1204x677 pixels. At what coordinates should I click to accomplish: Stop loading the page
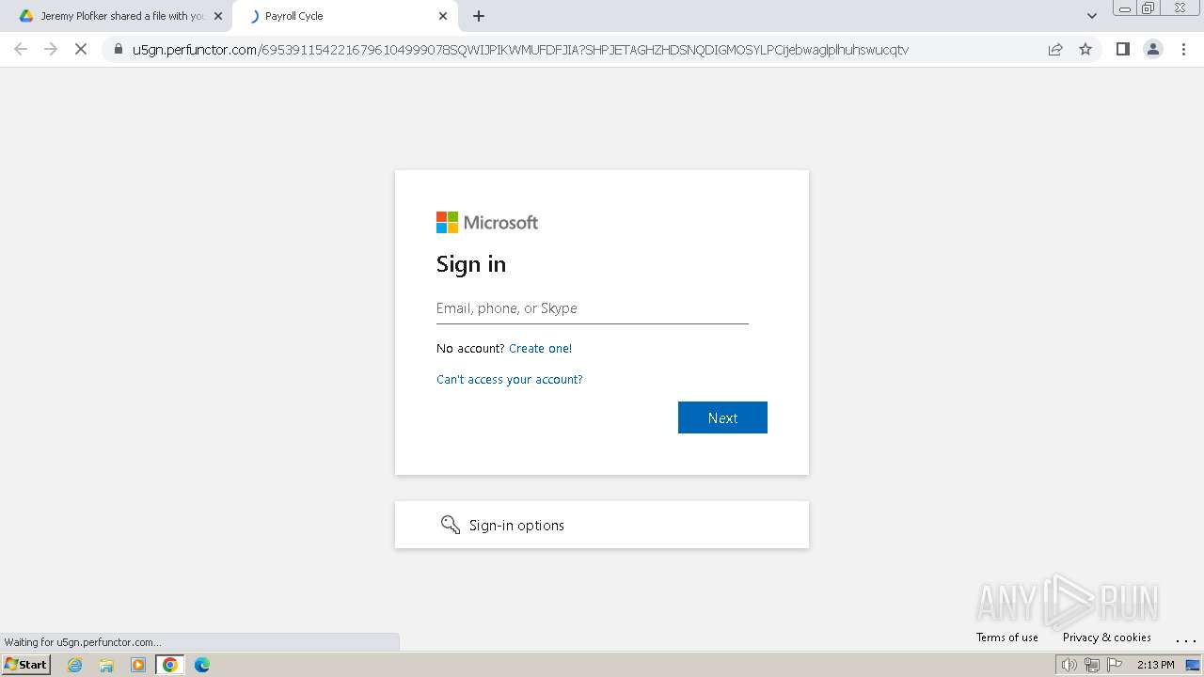pos(81,49)
